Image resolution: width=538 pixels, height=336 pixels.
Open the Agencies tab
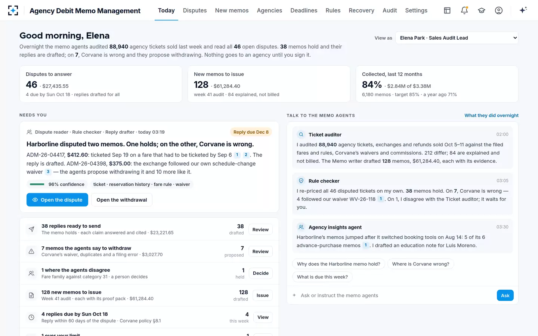(x=269, y=10)
